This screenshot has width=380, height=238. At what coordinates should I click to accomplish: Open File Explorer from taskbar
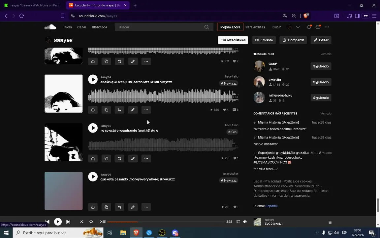pos(123,233)
